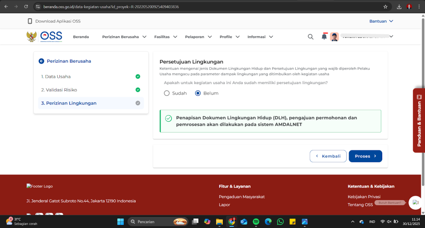425x228 pixels.
Task: Click the back arrow beside Perizinan Berusaha
Action: point(41,61)
